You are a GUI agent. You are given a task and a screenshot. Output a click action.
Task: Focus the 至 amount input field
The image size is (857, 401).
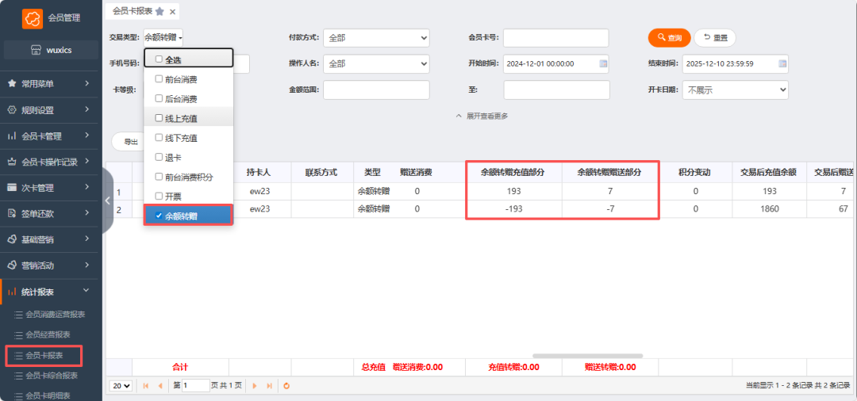click(556, 90)
